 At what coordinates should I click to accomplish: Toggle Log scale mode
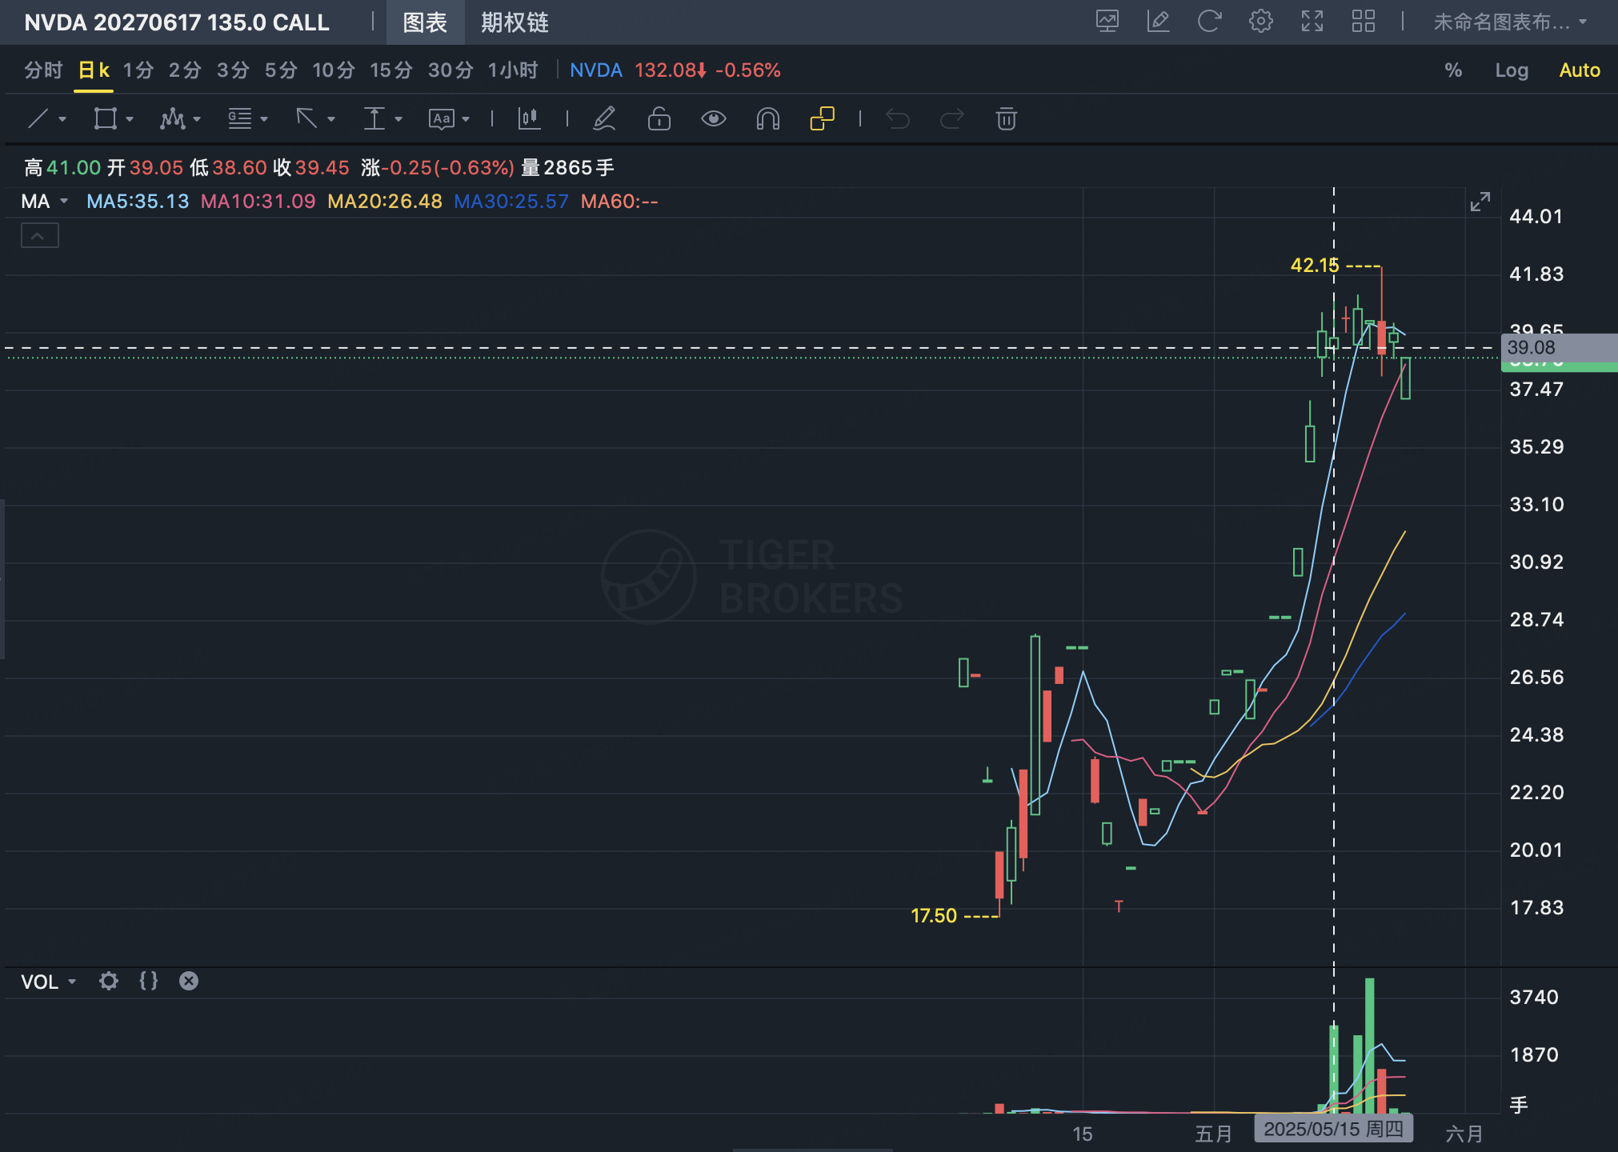click(x=1512, y=70)
